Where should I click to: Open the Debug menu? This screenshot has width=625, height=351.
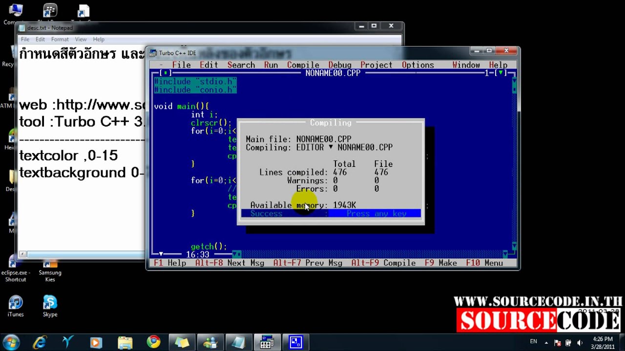coord(340,65)
